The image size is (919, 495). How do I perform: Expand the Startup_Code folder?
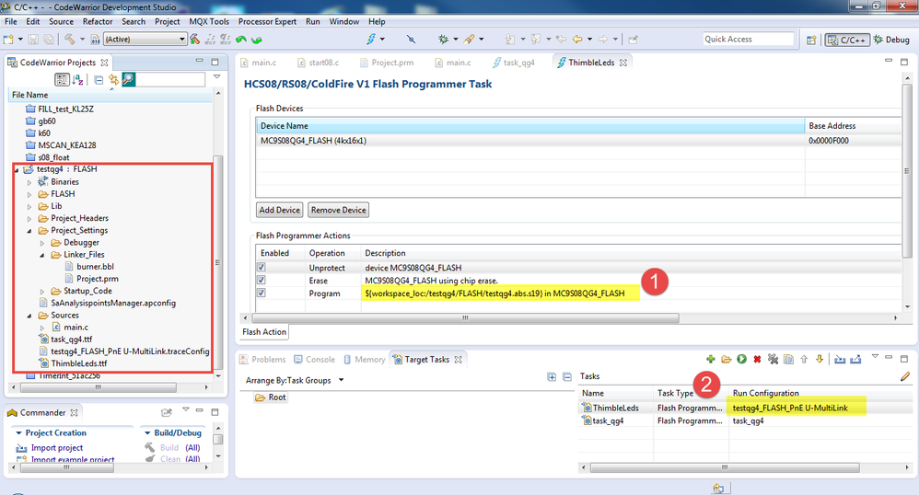42,291
